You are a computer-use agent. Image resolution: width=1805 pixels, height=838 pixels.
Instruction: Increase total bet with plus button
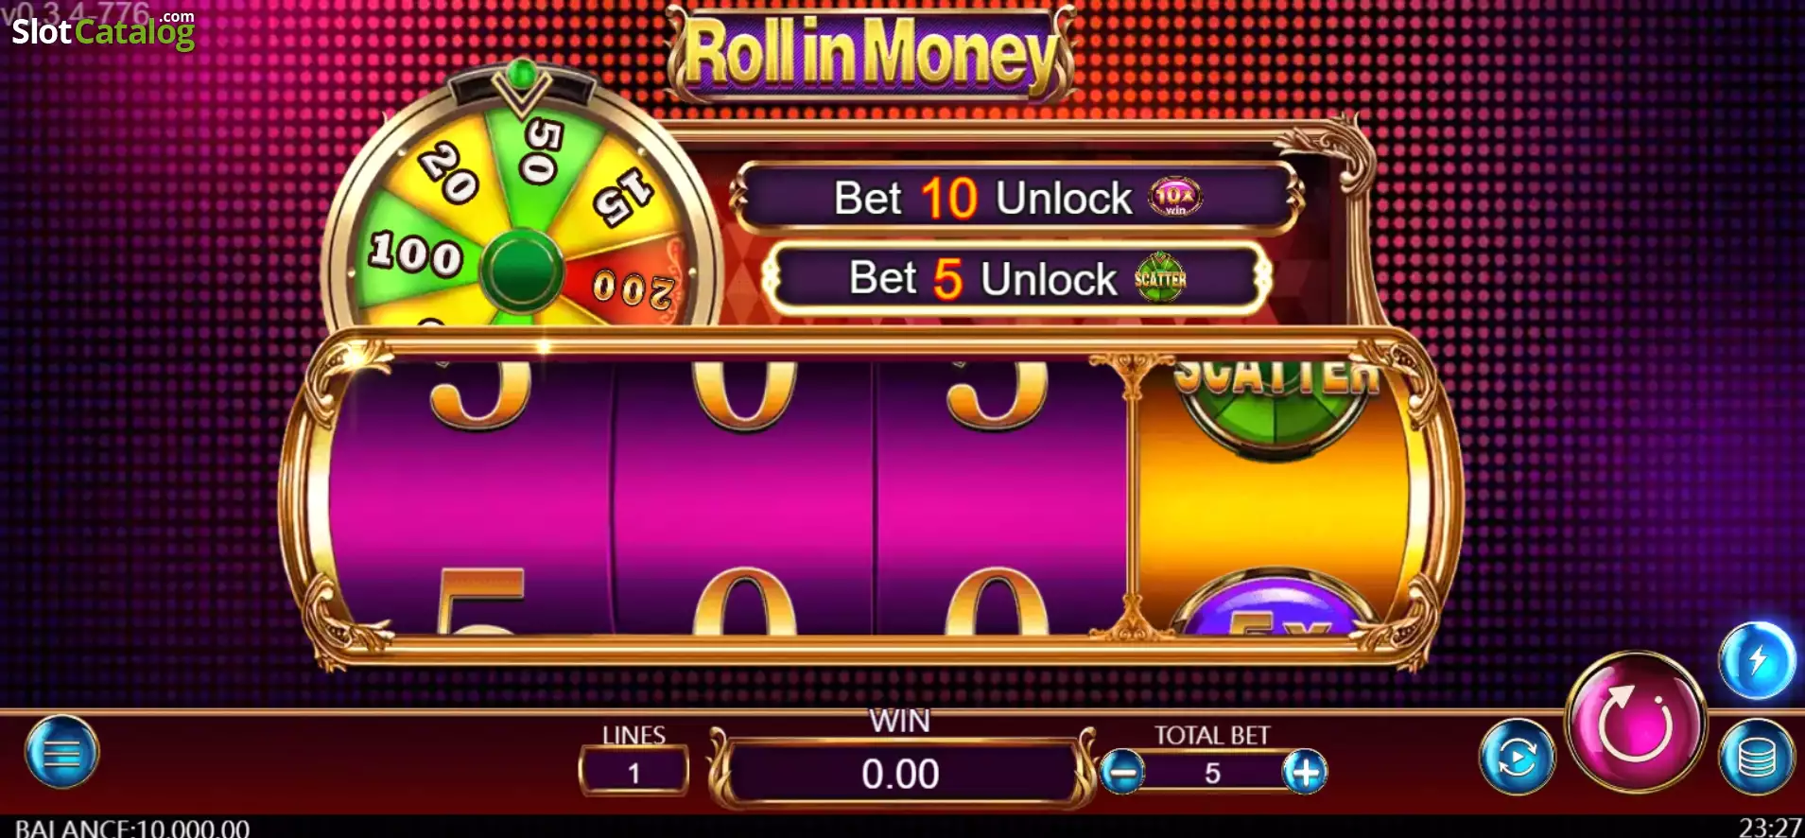tap(1305, 774)
